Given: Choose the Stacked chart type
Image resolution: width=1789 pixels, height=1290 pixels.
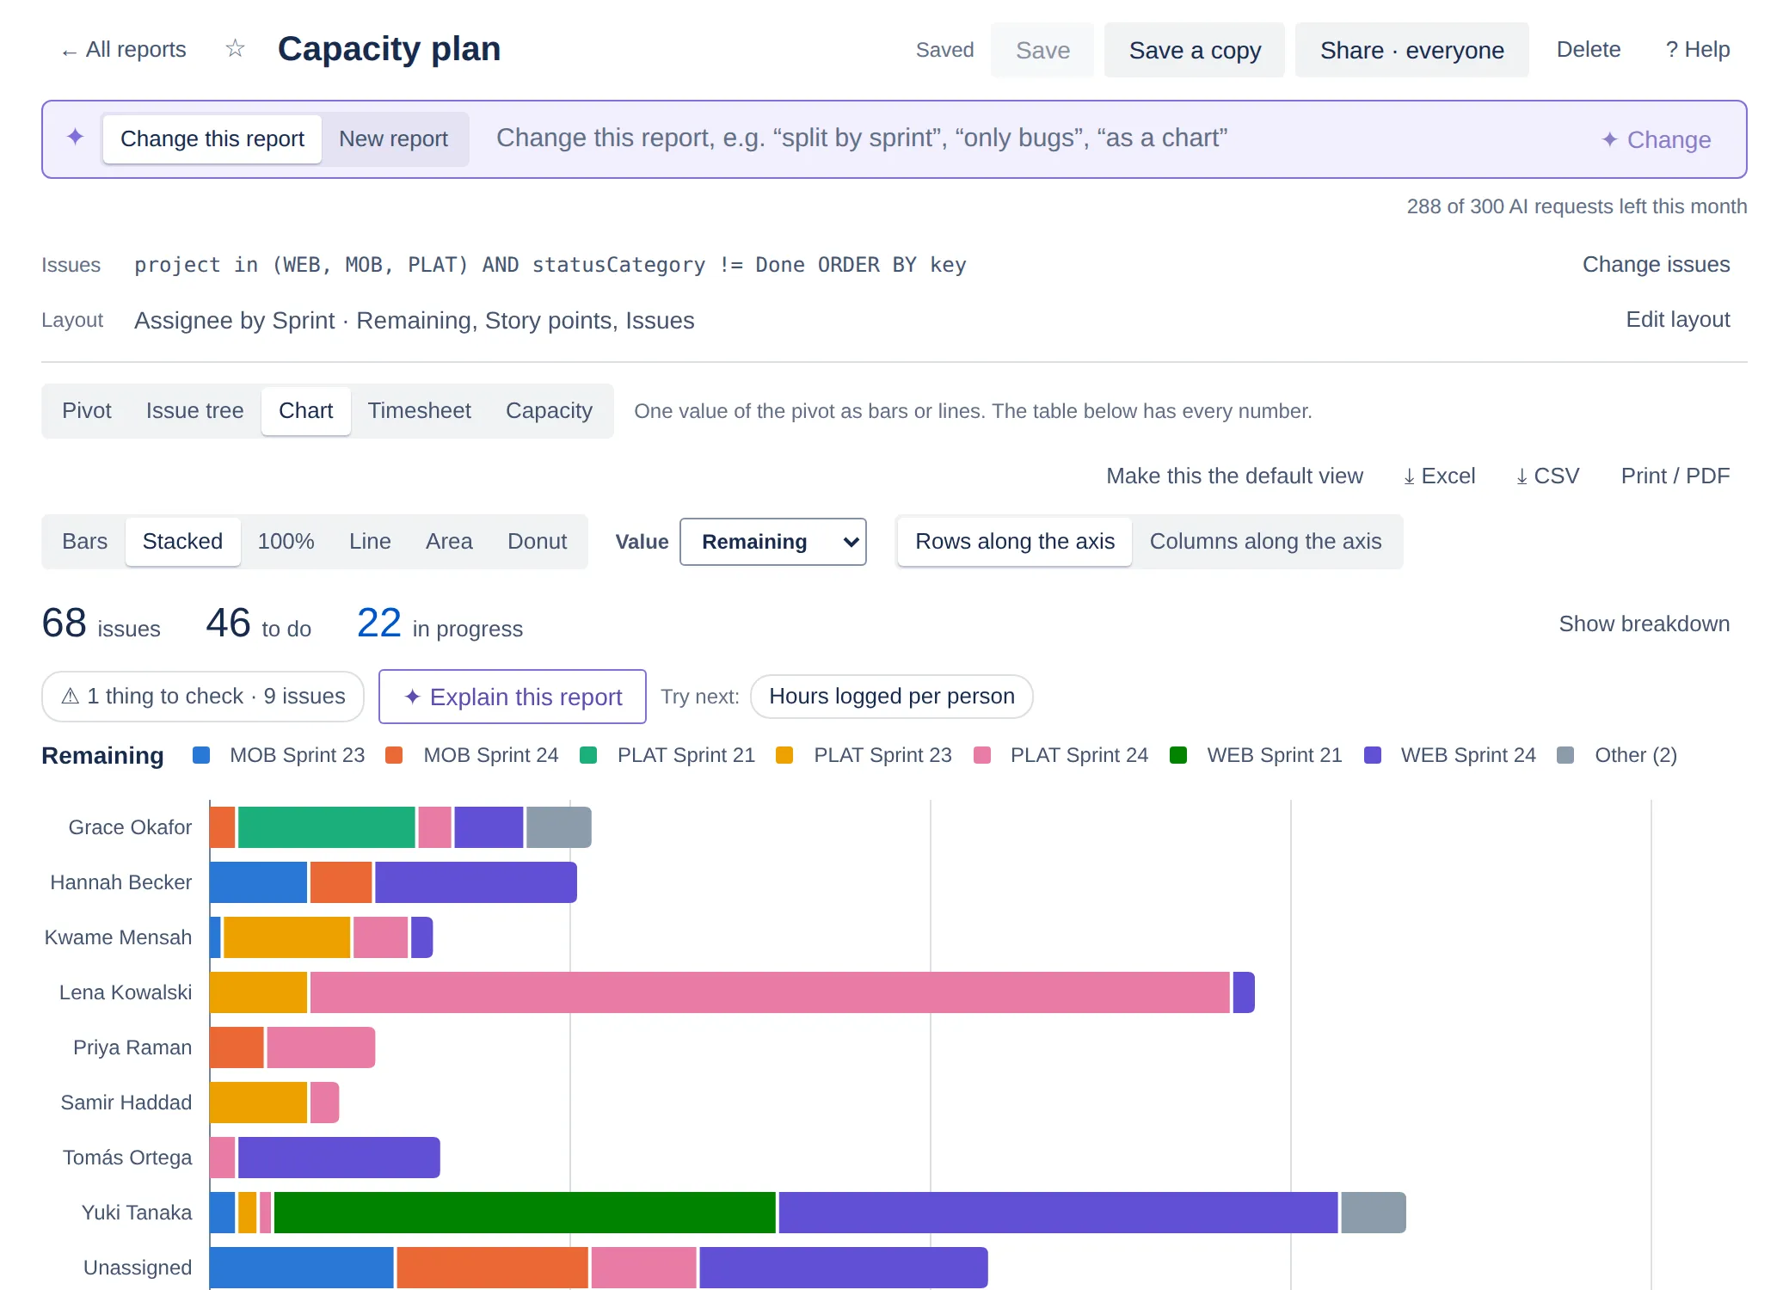Looking at the screenshot, I should pyautogui.click(x=182, y=541).
